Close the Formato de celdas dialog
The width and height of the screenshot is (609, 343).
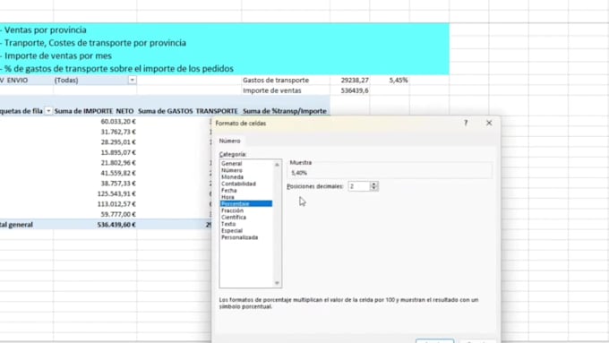tap(489, 123)
